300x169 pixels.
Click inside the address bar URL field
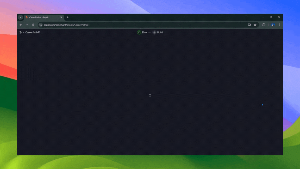[78, 25]
